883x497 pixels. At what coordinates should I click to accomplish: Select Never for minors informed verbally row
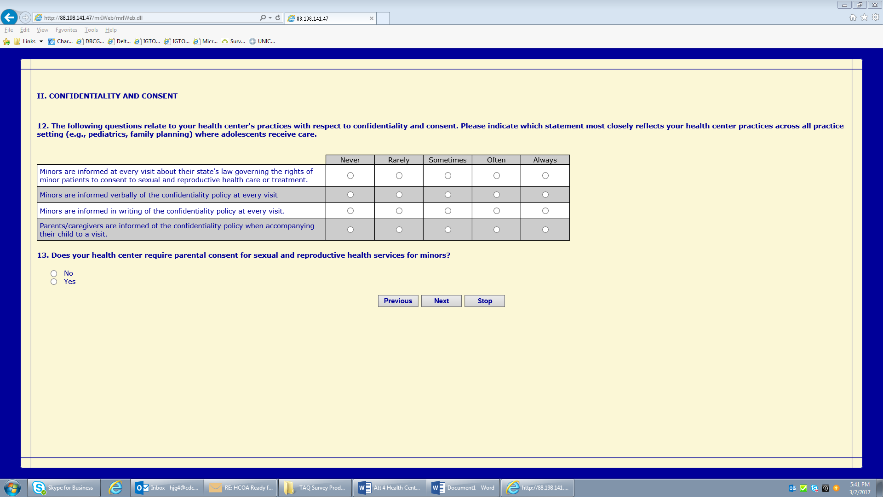350,195
